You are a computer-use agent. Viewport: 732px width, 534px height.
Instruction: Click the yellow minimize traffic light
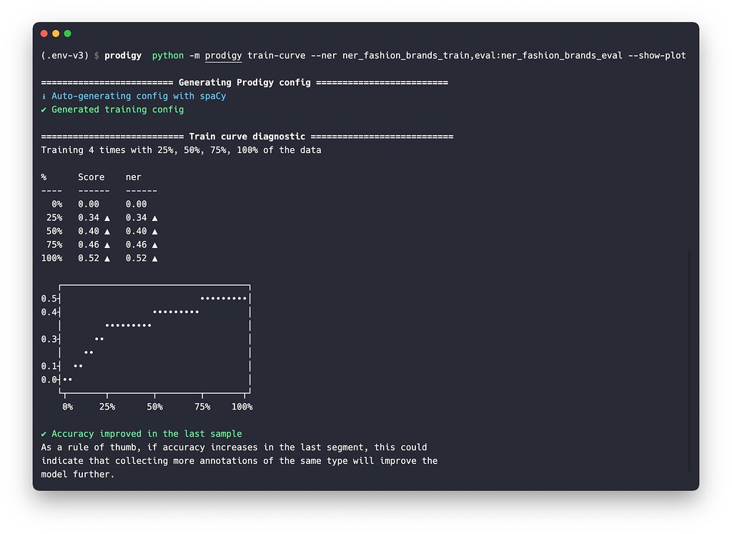(56, 33)
